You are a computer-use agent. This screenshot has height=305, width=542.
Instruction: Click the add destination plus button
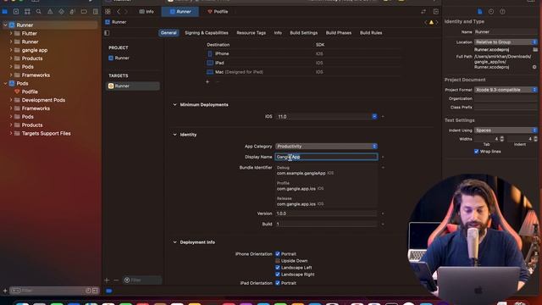207,82
